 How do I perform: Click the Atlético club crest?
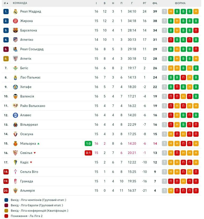16,40
